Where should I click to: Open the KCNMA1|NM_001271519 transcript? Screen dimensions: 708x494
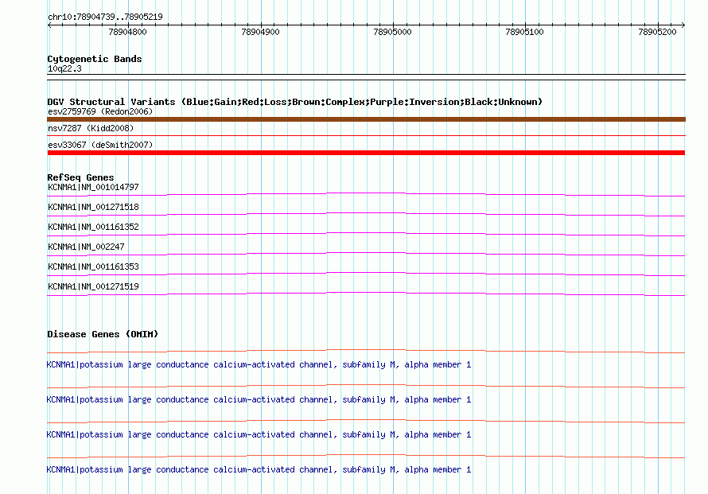(93, 286)
